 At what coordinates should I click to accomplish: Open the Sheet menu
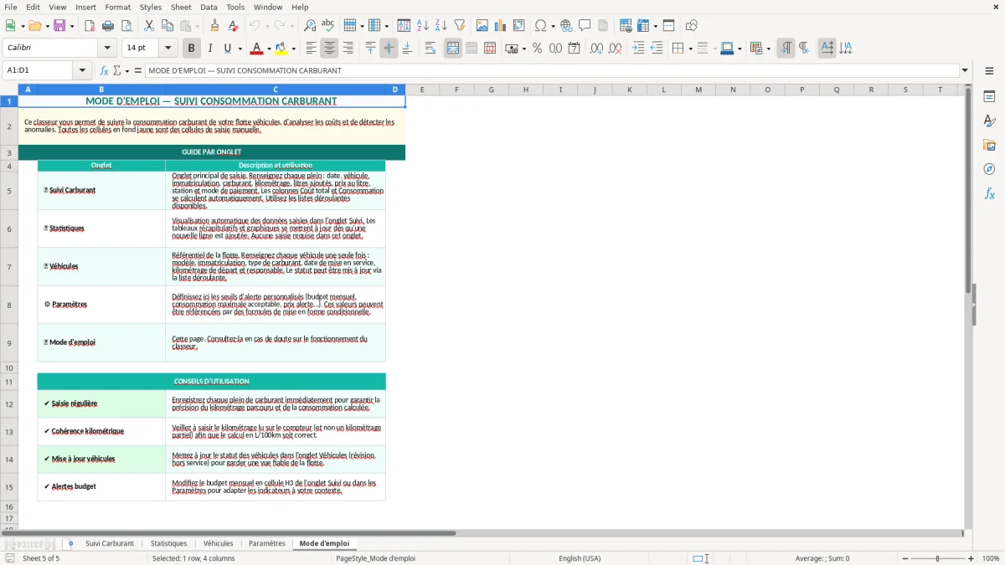click(181, 7)
